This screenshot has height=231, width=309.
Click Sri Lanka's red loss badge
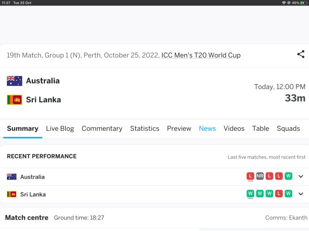[x=279, y=194]
